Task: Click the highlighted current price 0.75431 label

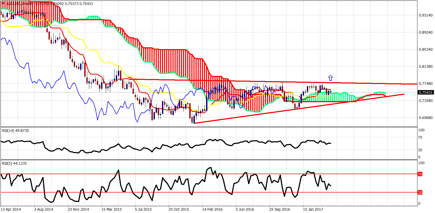Action: pyautogui.click(x=426, y=92)
